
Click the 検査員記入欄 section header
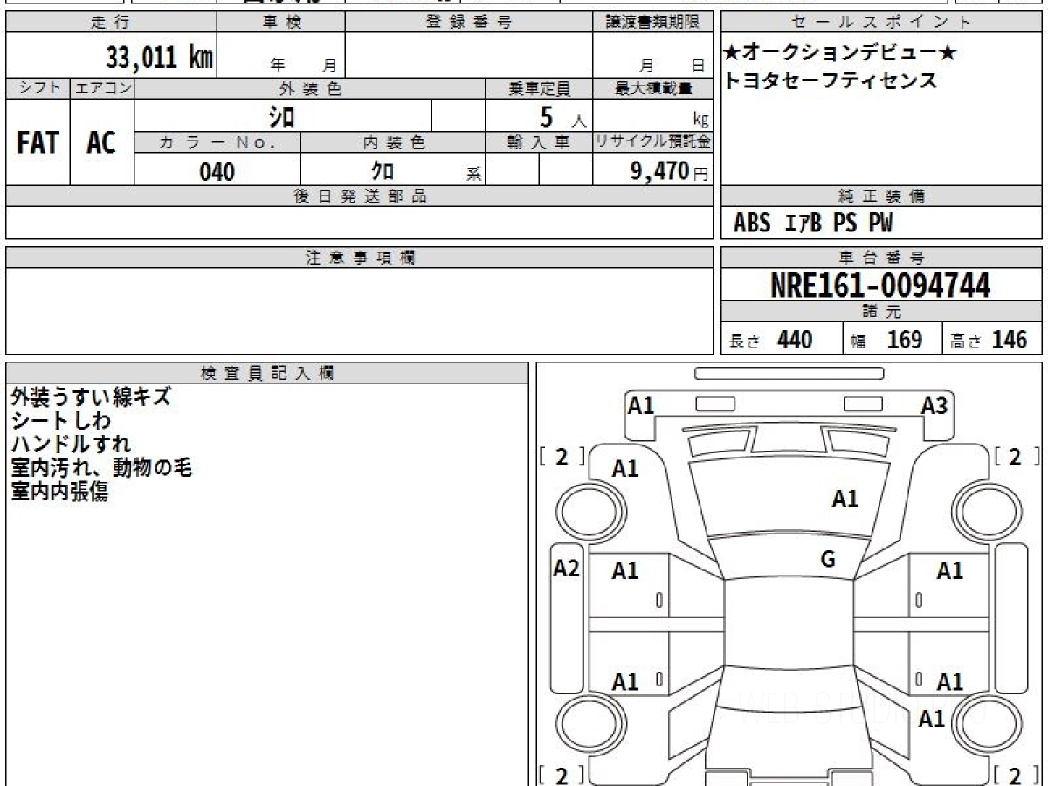267,373
